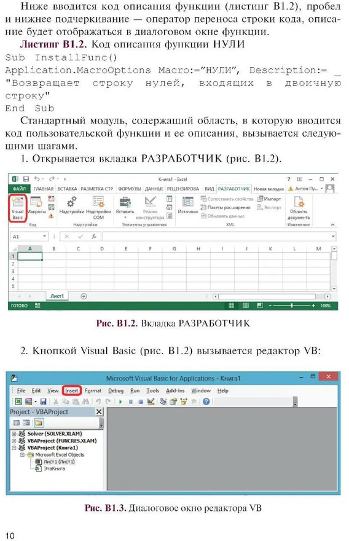Open the Insert menu in VBA editor

pos(72,390)
